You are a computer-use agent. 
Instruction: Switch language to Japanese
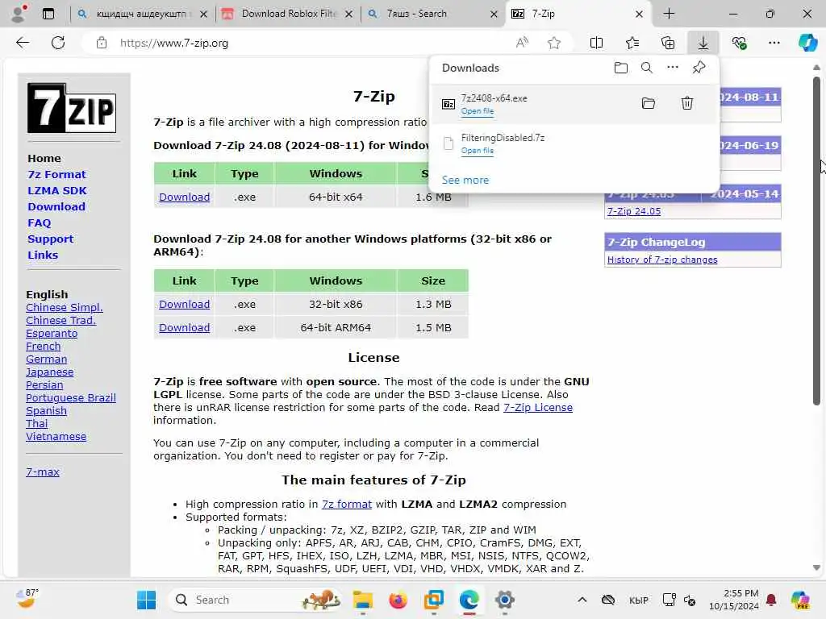tap(49, 372)
